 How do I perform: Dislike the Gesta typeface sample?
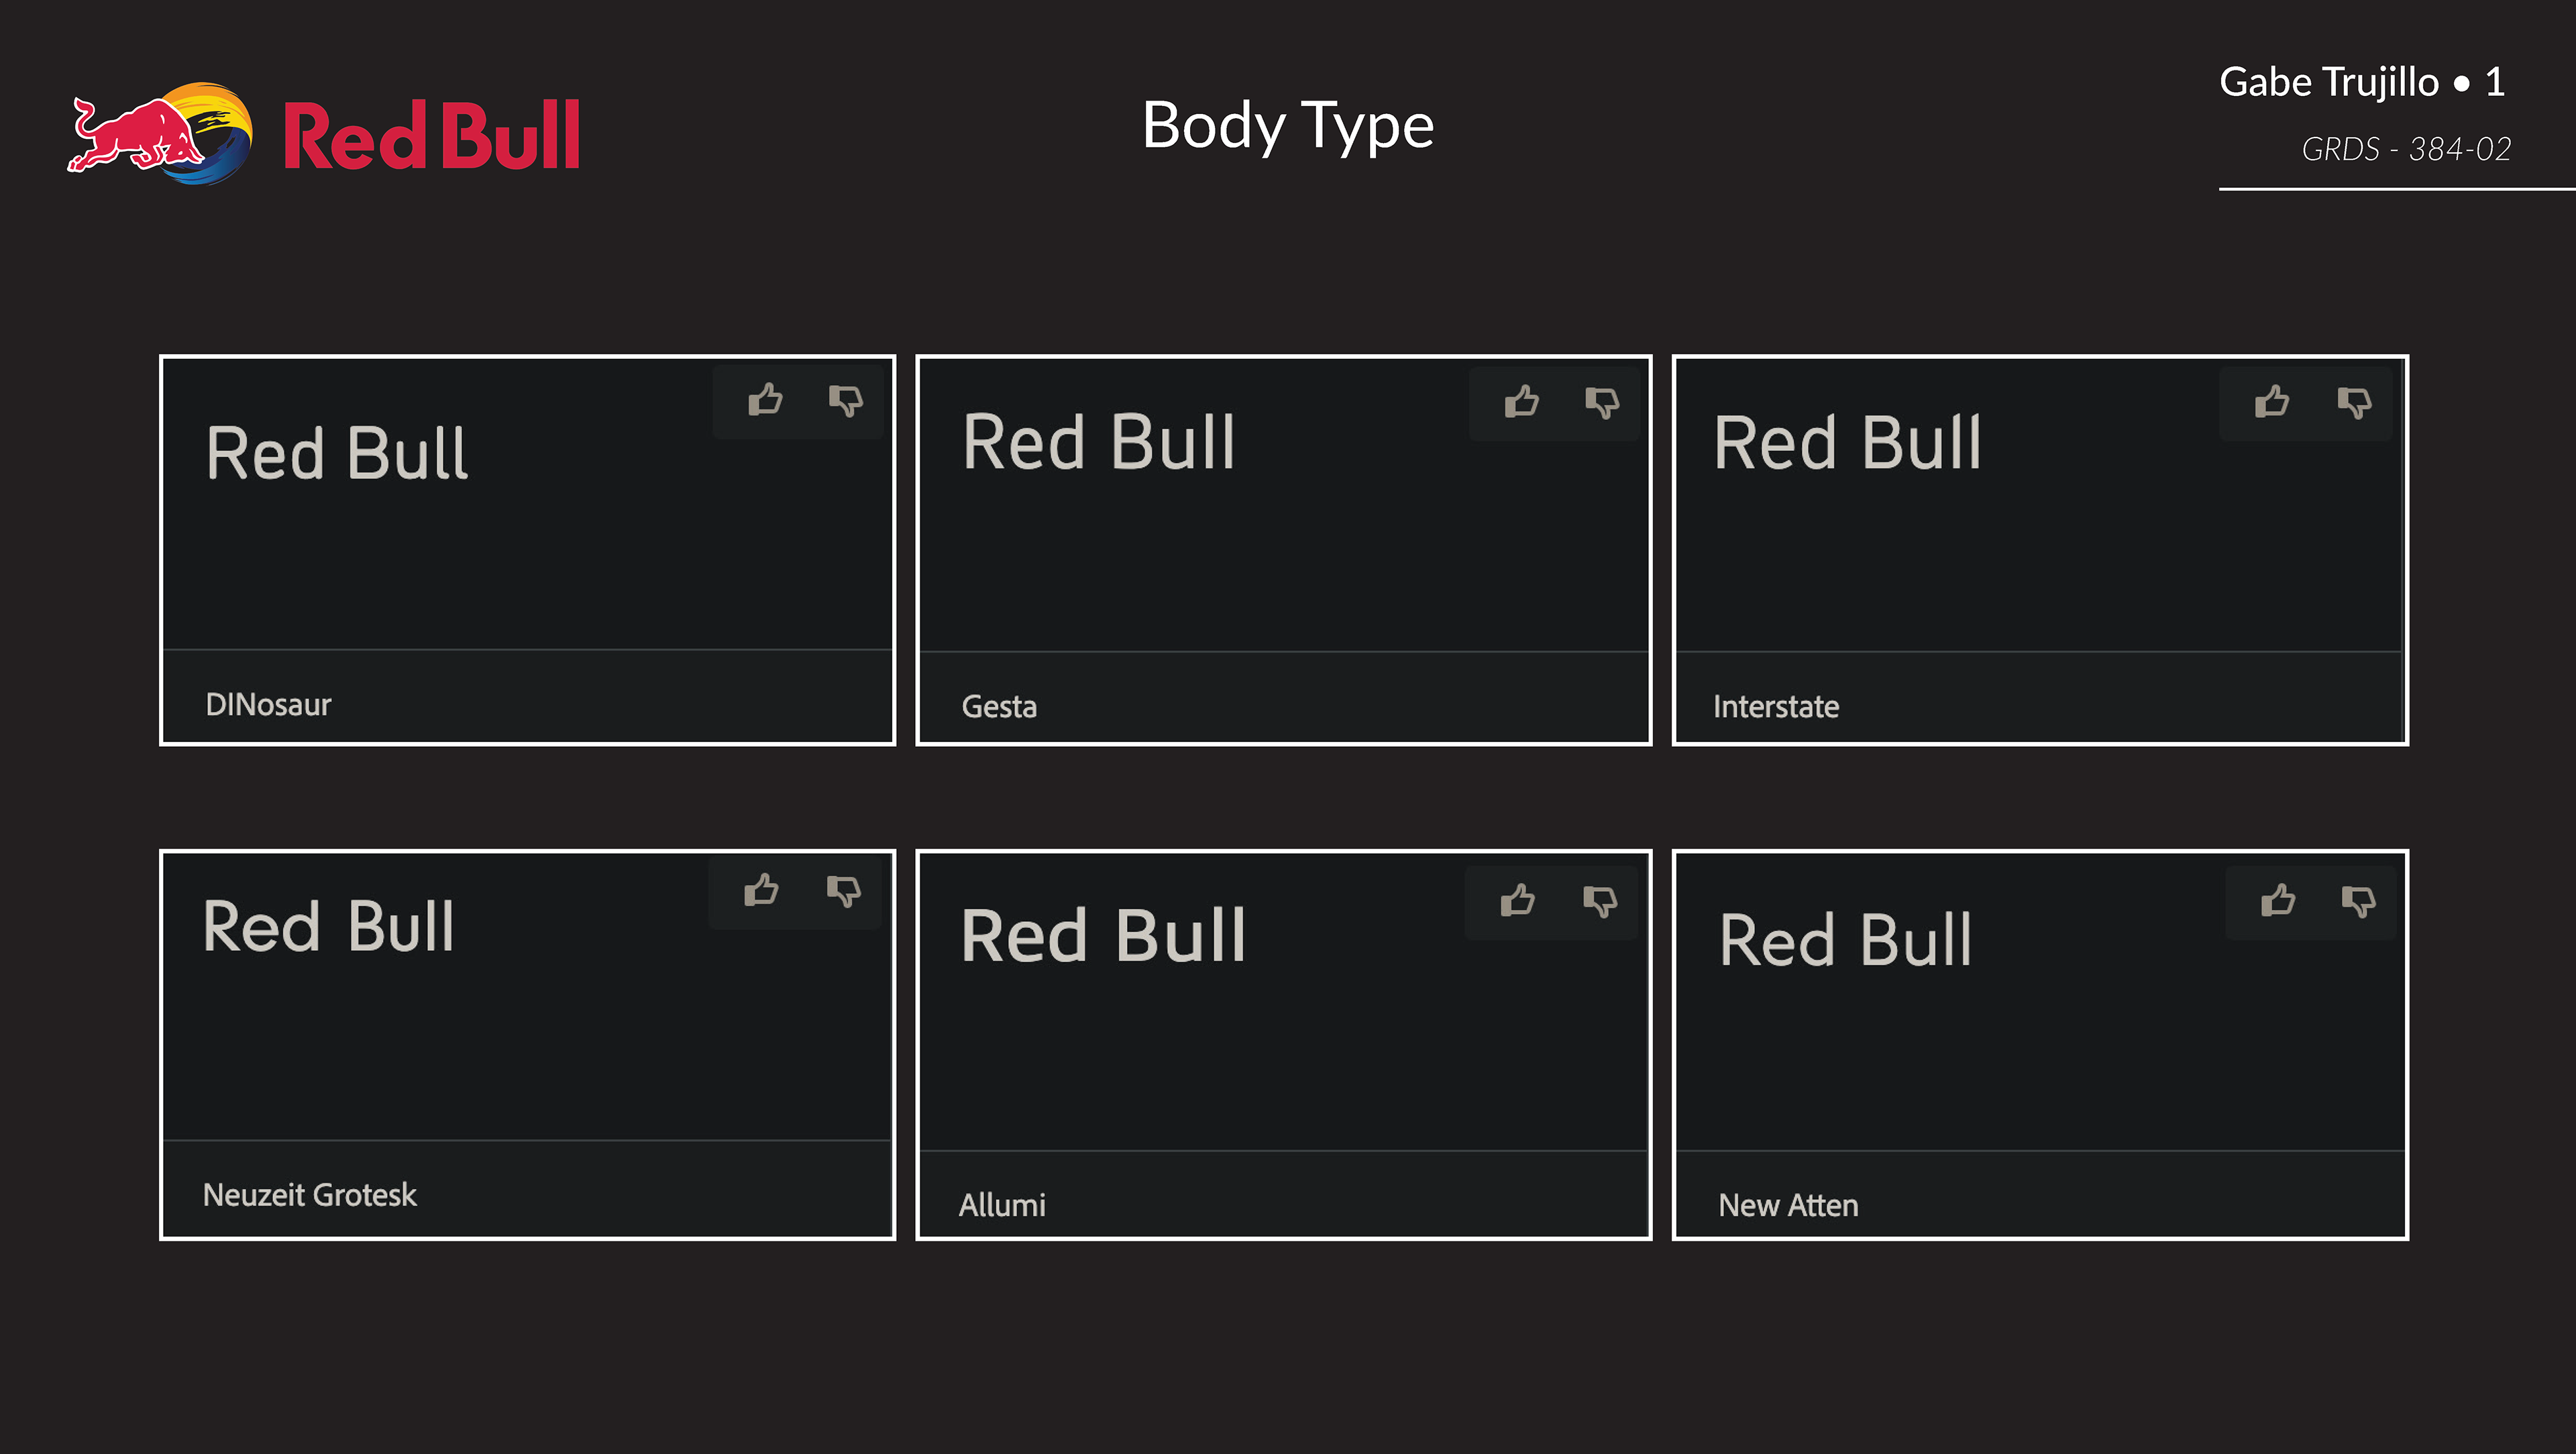tap(1602, 403)
